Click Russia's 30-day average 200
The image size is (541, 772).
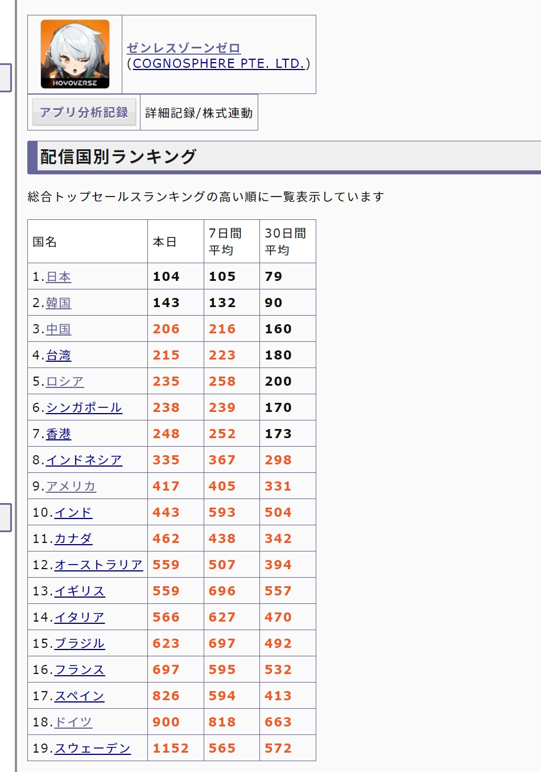[x=278, y=382]
